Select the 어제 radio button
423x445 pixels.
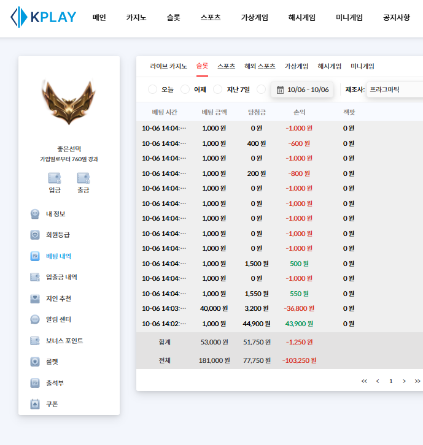[185, 89]
